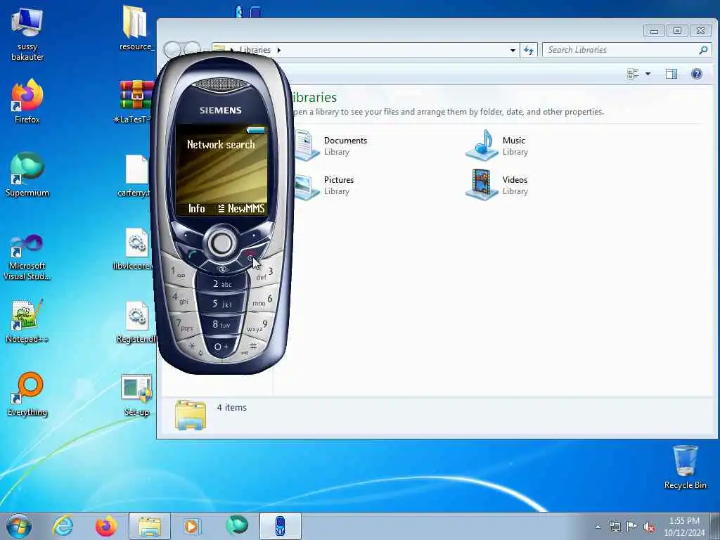The width and height of the screenshot is (720, 540).
Task: Click the phone keypad hash key
Action: click(251, 348)
